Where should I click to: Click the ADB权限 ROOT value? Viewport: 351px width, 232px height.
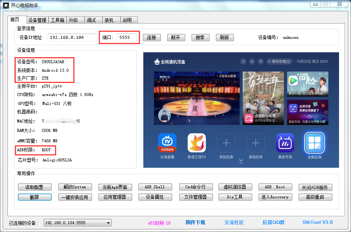[x=46, y=150]
